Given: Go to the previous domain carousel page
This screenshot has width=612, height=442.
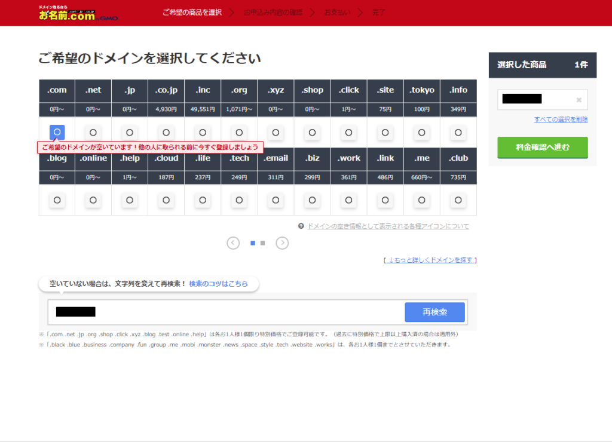Looking at the screenshot, I should (x=233, y=243).
